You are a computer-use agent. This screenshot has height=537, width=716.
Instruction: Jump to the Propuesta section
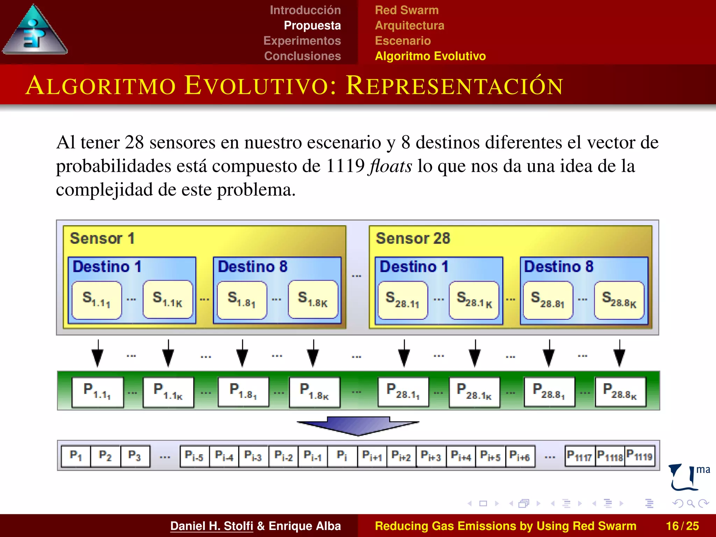point(312,26)
